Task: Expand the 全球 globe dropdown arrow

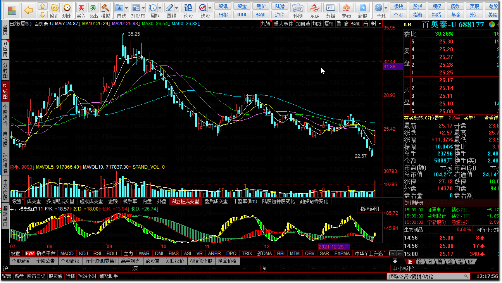Action: pos(386,8)
